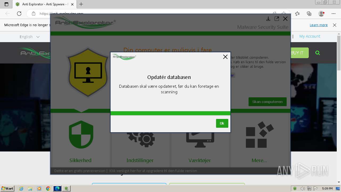This screenshot has width=341, height=192.
Task: Click the taskbar clock 5:09 PM
Action: tap(327, 189)
